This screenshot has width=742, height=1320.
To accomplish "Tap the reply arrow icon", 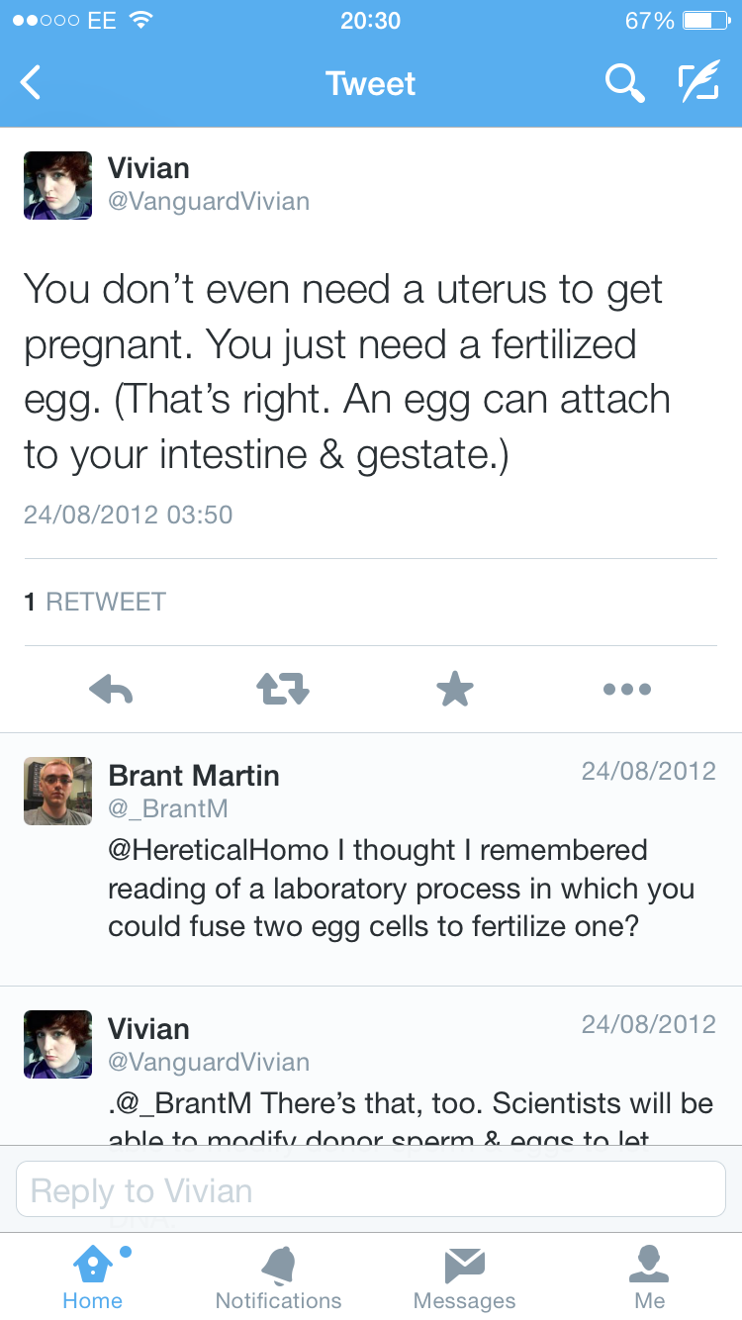I will click(x=111, y=690).
